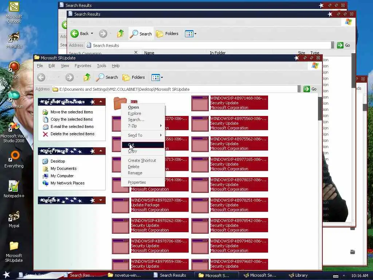This screenshot has height=280, width=373.
Task: Collapse the Other Places panel
Action: click(101, 151)
